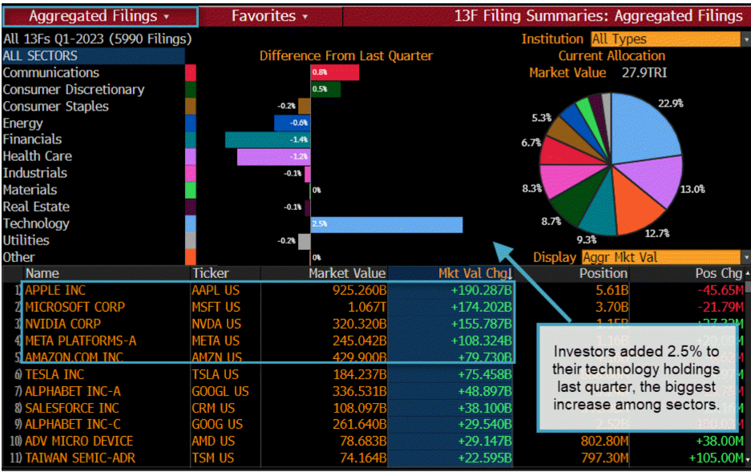Select the Energy sector
Viewport: 751px width, 472px height.
click(x=22, y=123)
